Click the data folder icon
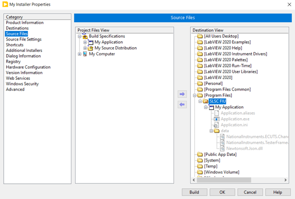 (x=217, y=131)
